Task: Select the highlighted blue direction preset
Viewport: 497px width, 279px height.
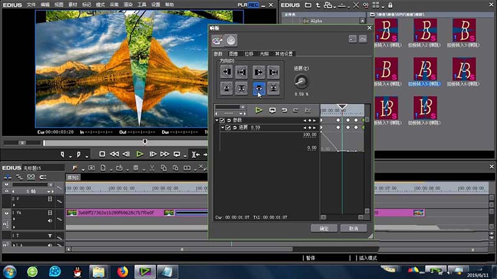Action: pyautogui.click(x=258, y=89)
